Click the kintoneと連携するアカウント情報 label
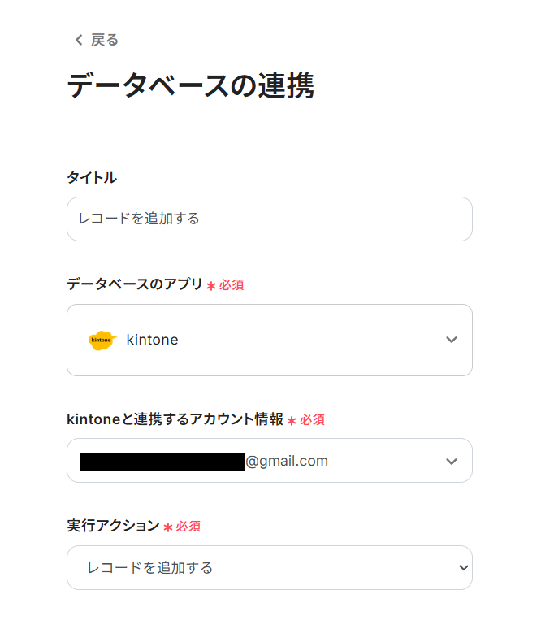The image size is (541, 629). click(175, 419)
